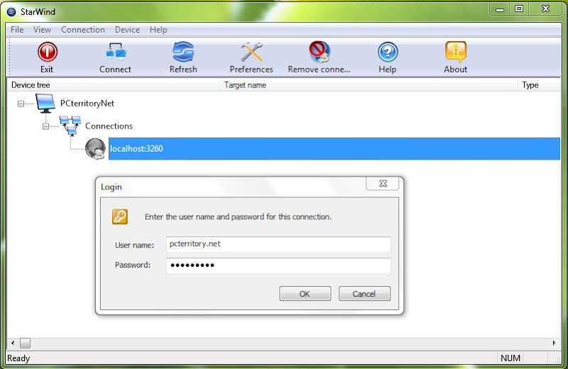Viewport: 568px width, 369px height.
Task: Click the Help toolbar icon
Action: [x=388, y=52]
